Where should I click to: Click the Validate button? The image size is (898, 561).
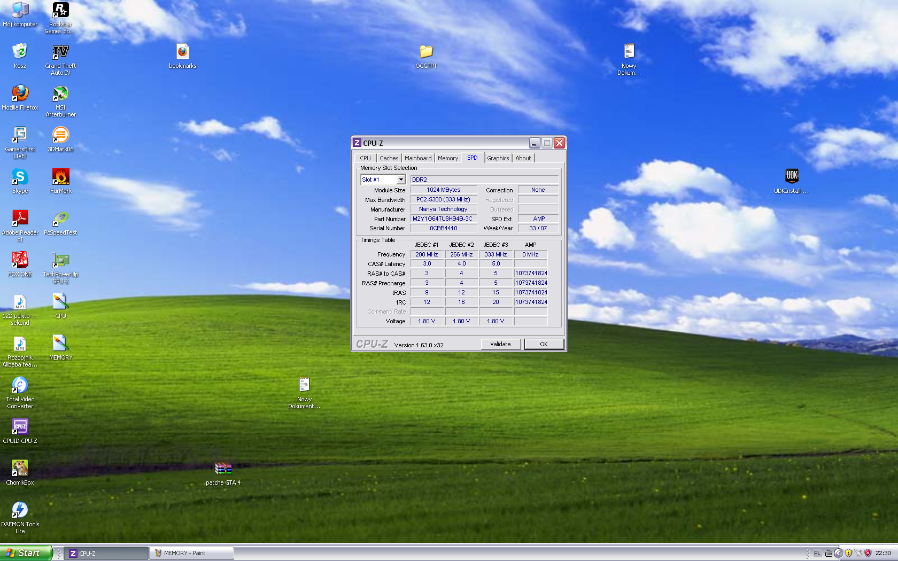pyautogui.click(x=500, y=344)
